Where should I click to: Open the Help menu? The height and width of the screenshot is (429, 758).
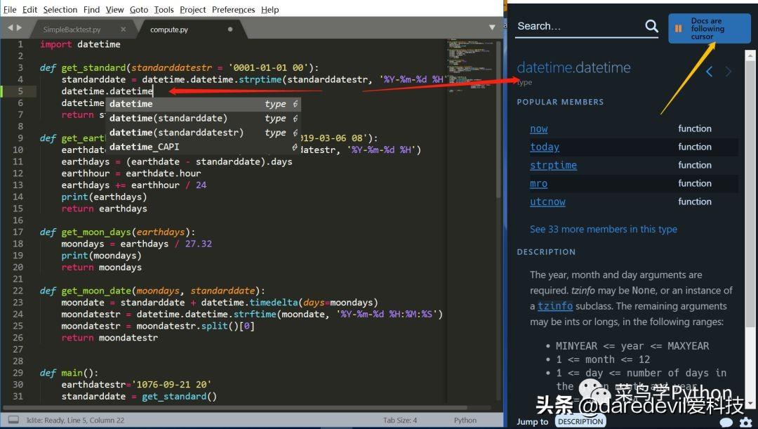tap(270, 10)
